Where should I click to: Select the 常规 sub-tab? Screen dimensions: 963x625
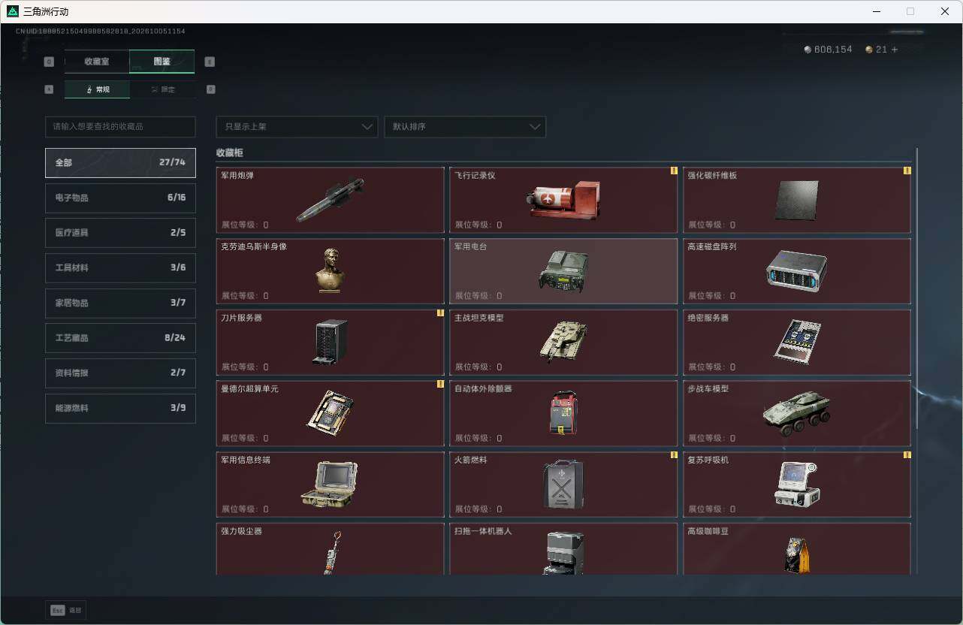pos(98,89)
